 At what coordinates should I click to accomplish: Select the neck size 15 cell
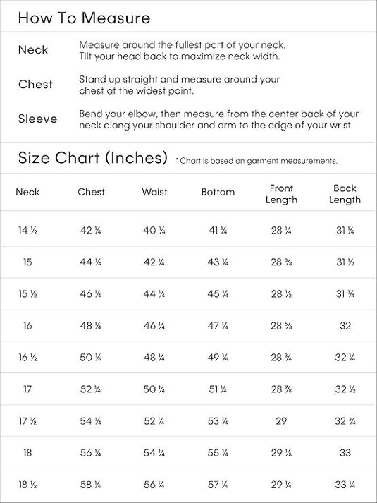pos(27,262)
